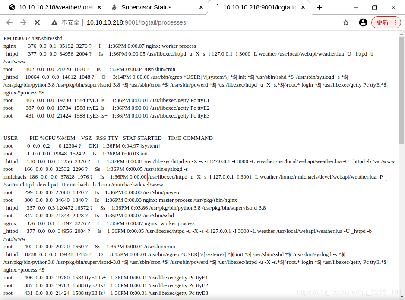Open the user profile avatar icon

363,22
